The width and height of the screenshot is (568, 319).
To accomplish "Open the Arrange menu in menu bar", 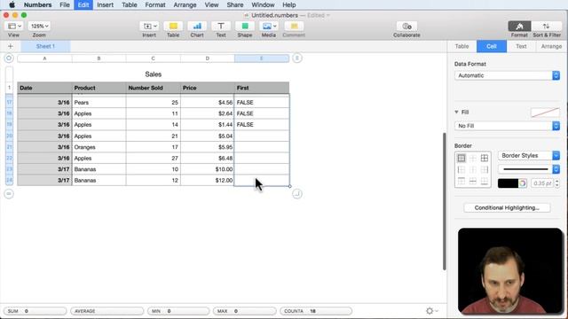I will click(185, 4).
